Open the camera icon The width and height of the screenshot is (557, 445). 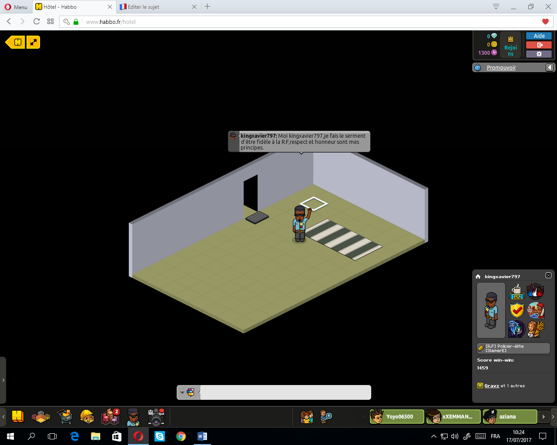point(156,417)
